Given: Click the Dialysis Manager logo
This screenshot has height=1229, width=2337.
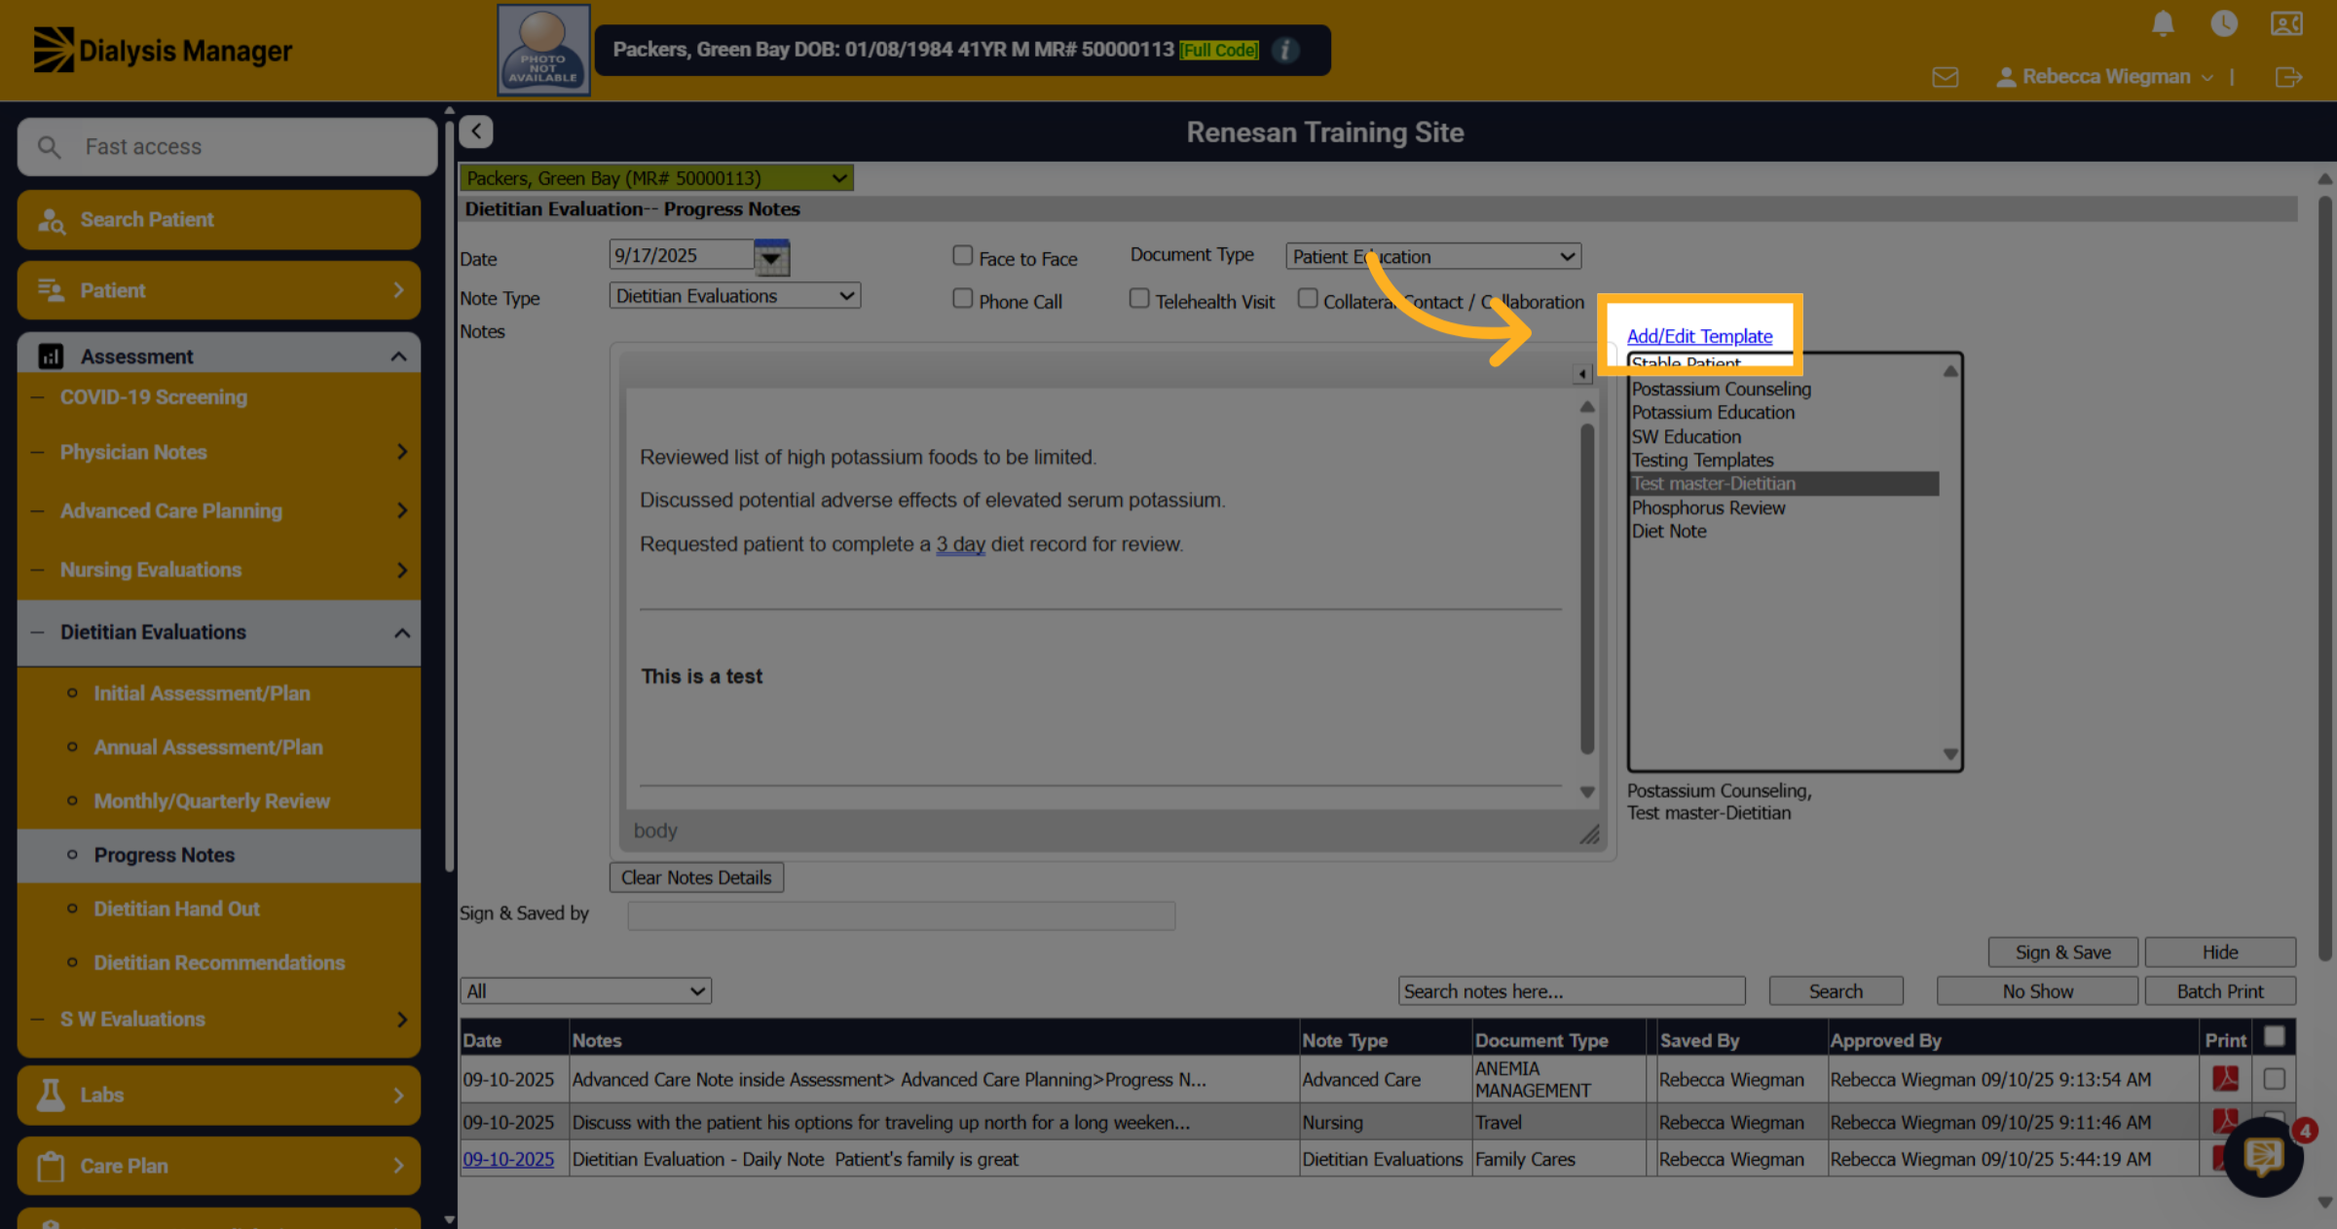Looking at the screenshot, I should (x=163, y=50).
